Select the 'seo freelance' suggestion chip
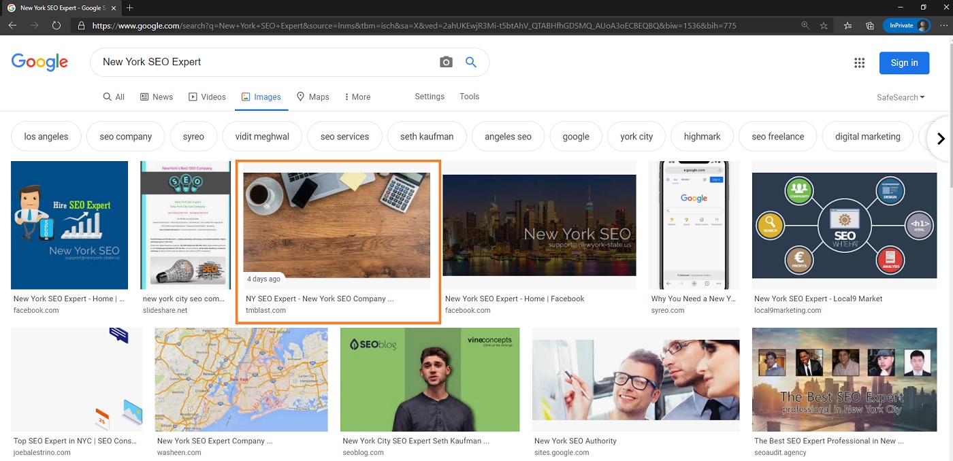 click(778, 137)
